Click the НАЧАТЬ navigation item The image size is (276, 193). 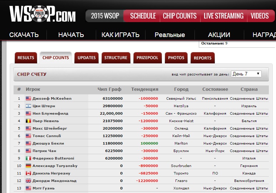click(71, 35)
